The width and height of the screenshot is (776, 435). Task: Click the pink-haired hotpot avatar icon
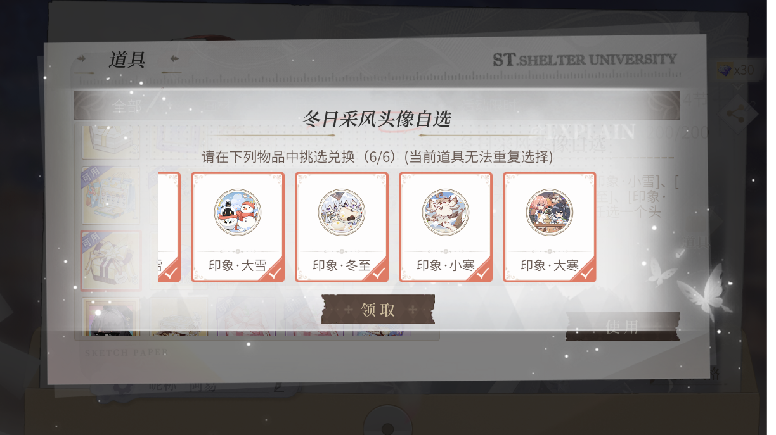[550, 212]
